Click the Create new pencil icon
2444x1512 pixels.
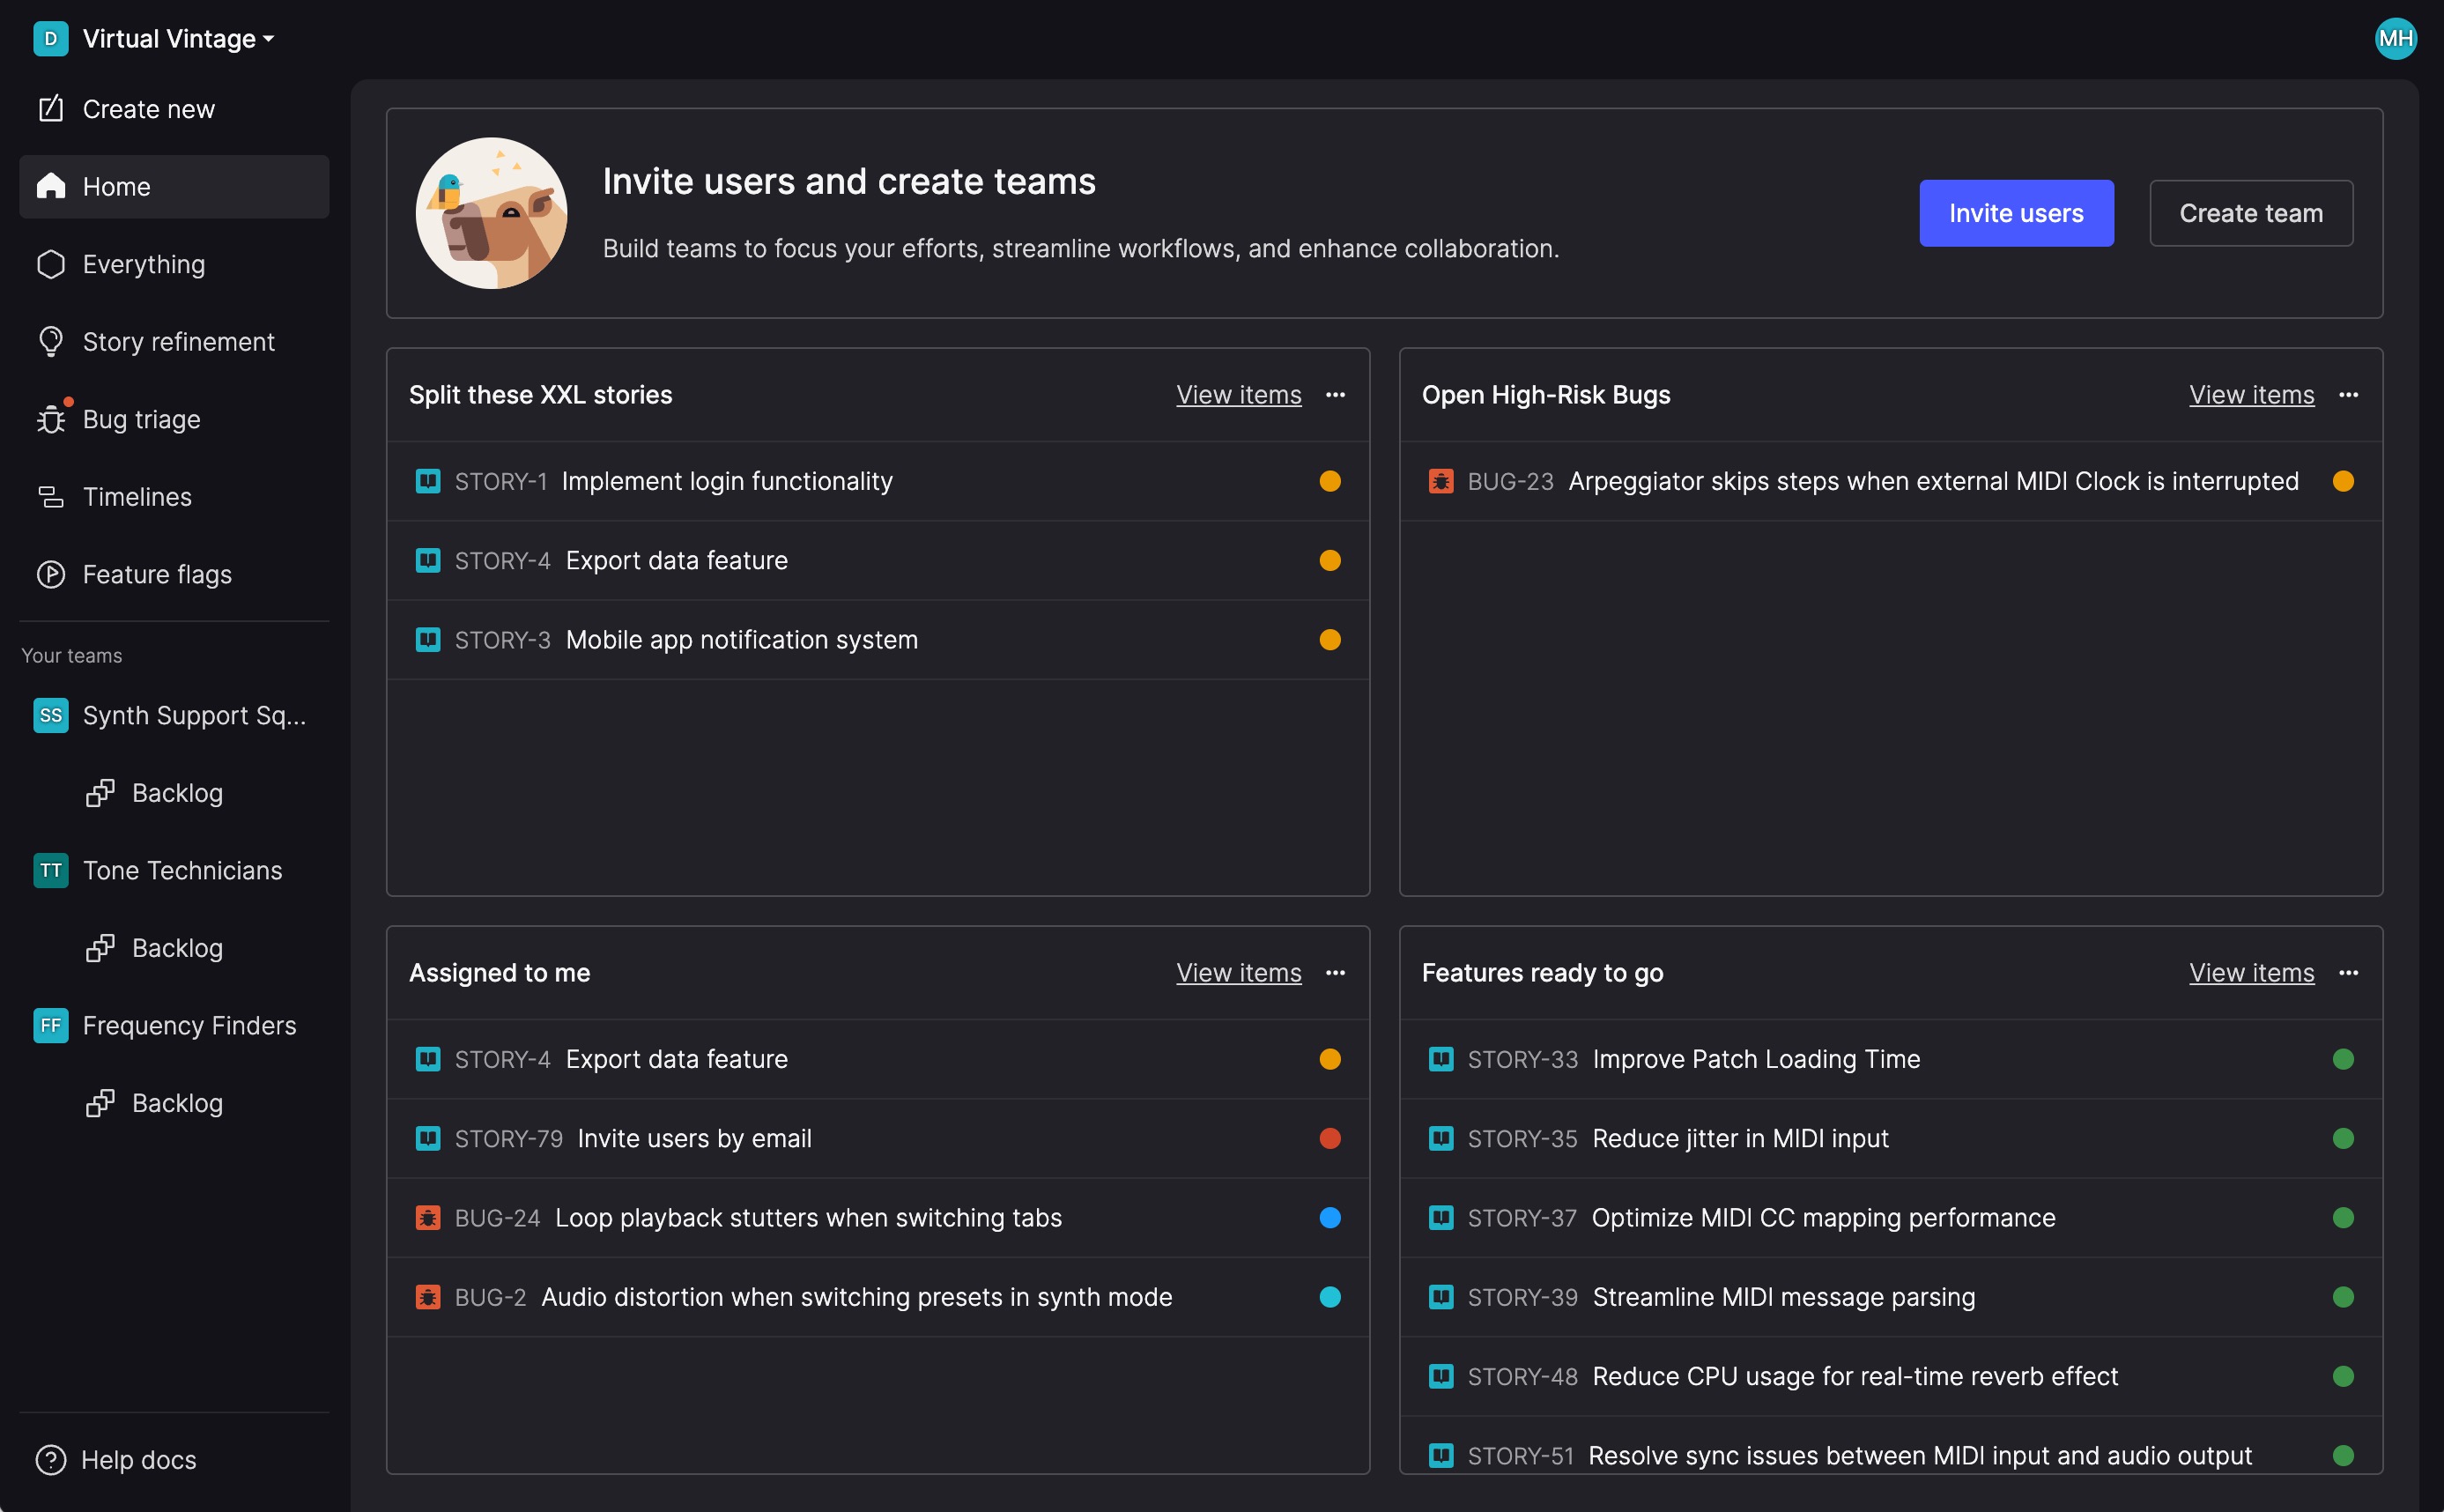pyautogui.click(x=50, y=108)
